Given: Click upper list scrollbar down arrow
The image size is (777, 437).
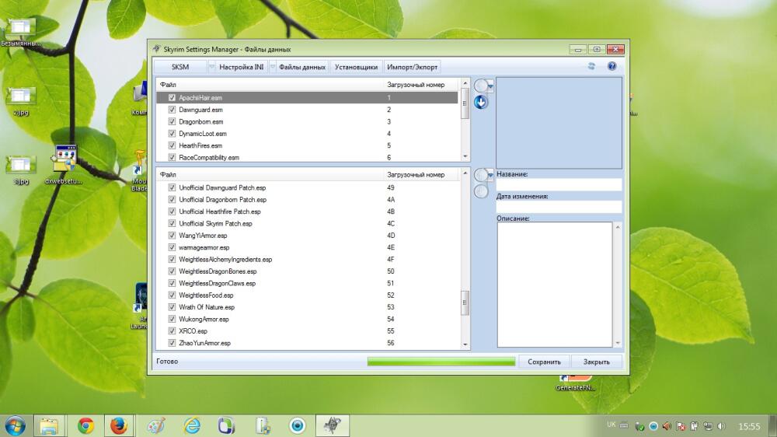Looking at the screenshot, I should pyautogui.click(x=465, y=156).
